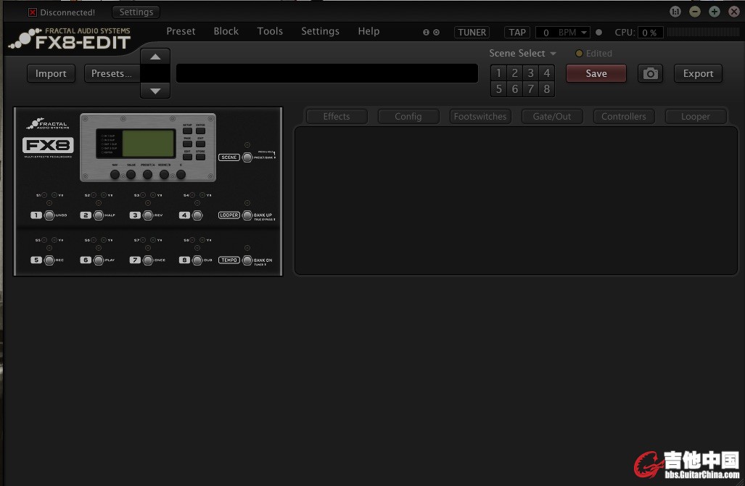Open the Preset menu
Screen dimensions: 745x486
pyautogui.click(x=181, y=31)
